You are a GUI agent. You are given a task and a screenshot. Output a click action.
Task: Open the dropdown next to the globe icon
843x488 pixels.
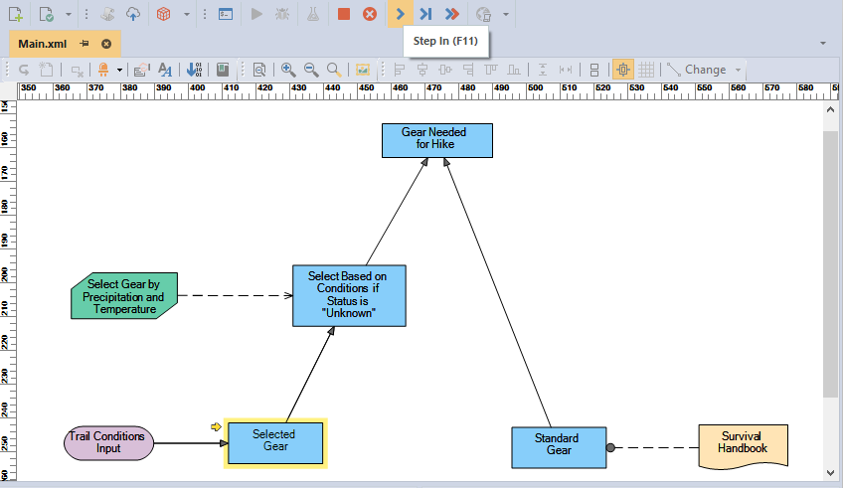[x=506, y=15]
